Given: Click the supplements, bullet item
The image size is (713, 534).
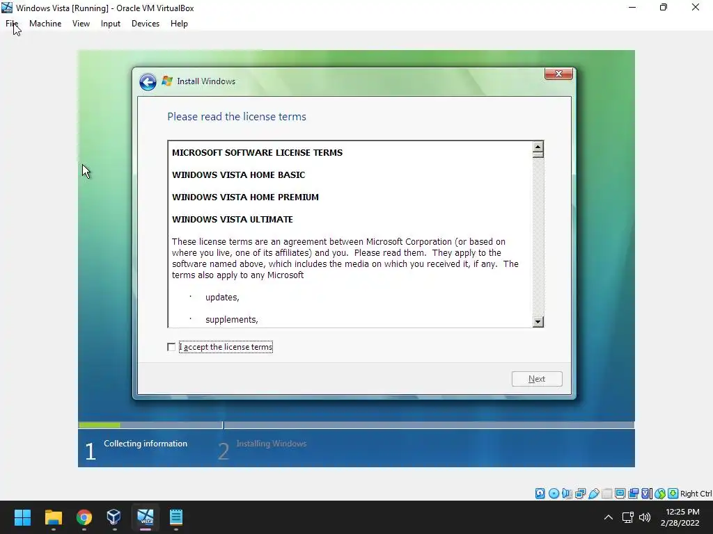Looking at the screenshot, I should [x=231, y=320].
